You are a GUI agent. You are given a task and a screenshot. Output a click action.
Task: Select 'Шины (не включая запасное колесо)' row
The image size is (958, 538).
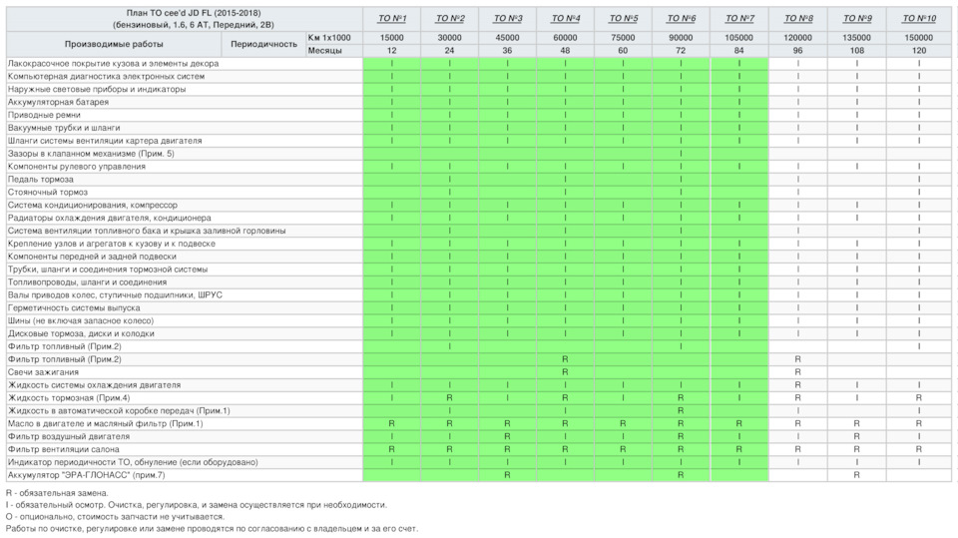(81, 320)
